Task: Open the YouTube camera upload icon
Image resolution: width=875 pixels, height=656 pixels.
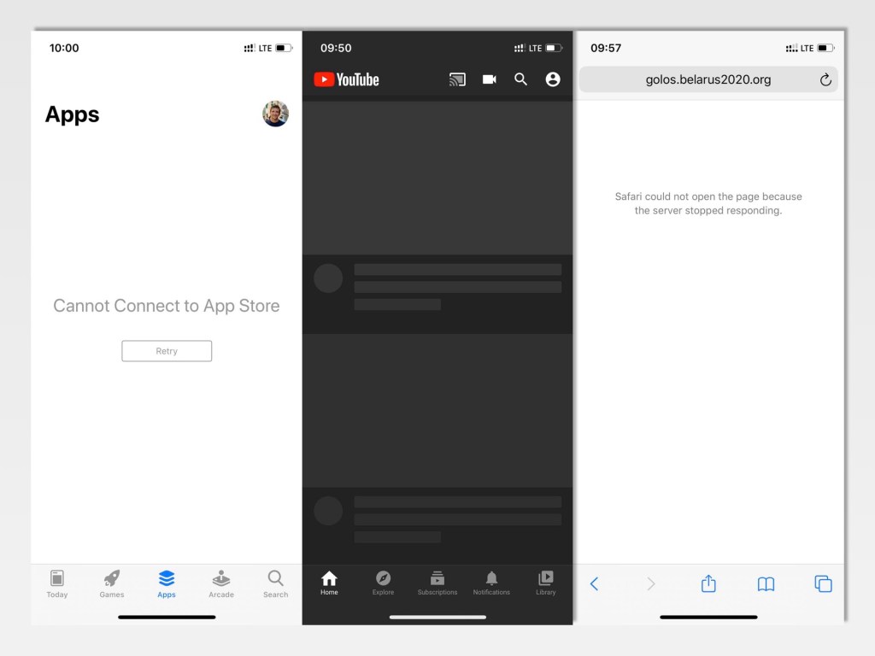Action: tap(489, 79)
